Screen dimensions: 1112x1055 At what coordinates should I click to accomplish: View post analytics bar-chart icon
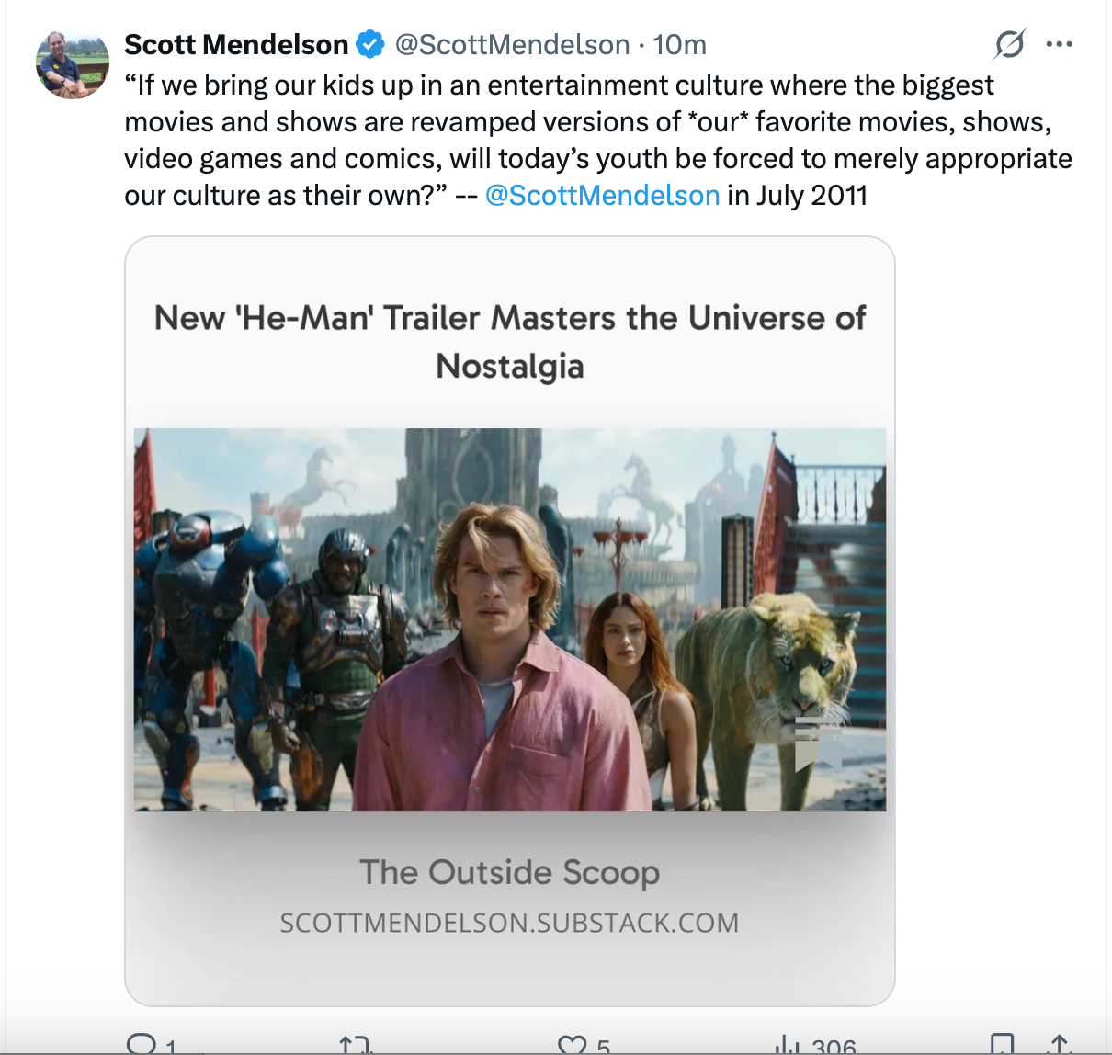point(787,1044)
